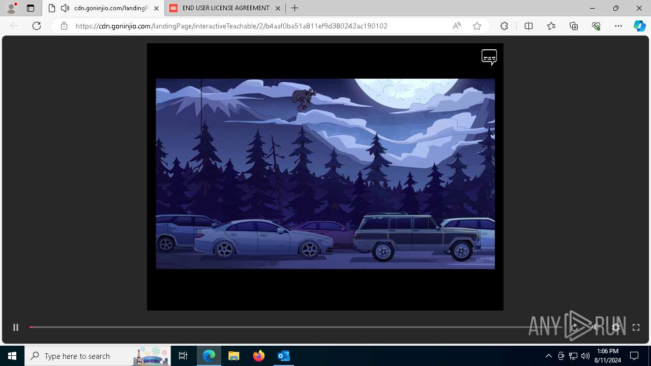This screenshot has width=651, height=366.
Task: Open clock showing 1:06 PM
Action: [608, 356]
